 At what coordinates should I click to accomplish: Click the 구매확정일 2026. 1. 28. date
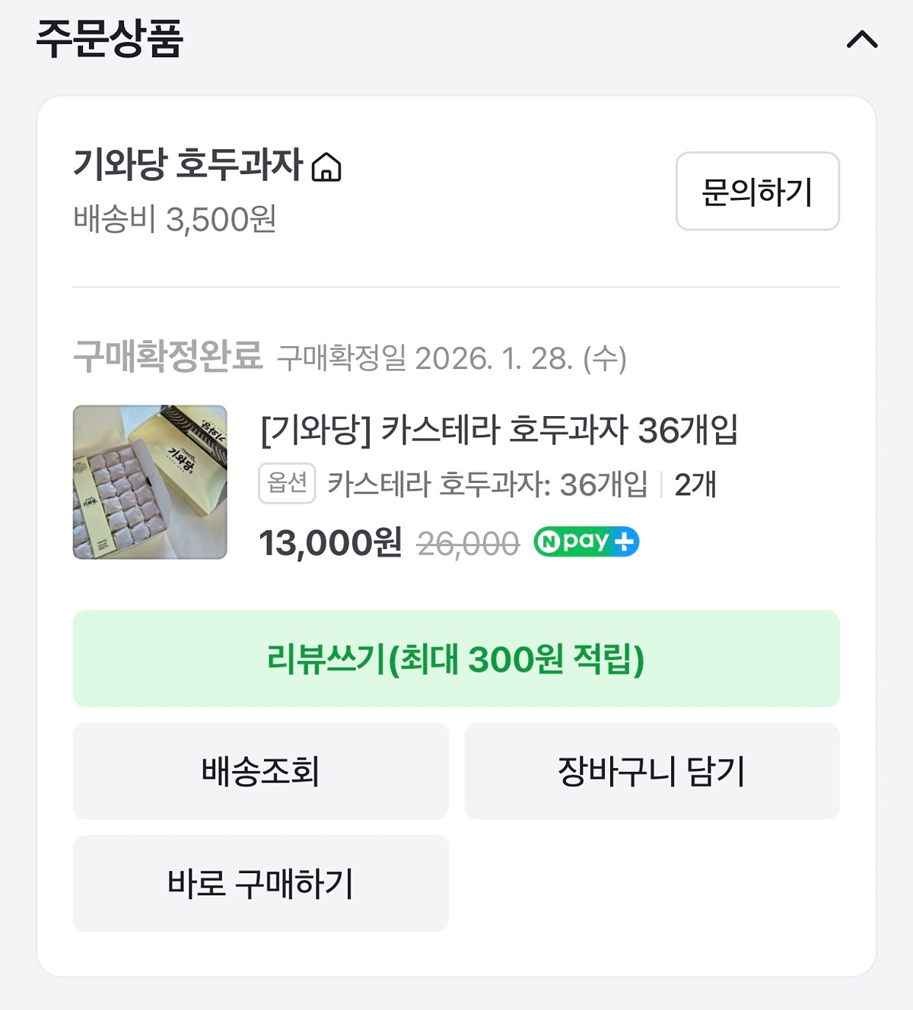point(452,358)
